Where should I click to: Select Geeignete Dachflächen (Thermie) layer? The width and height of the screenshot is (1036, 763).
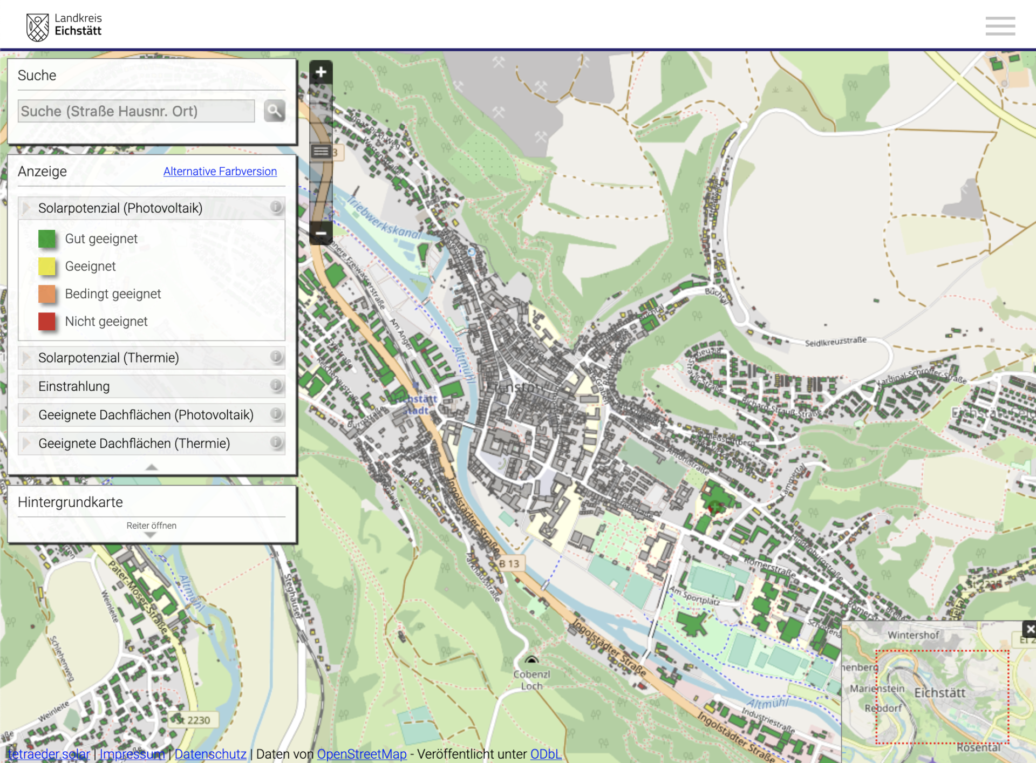(x=134, y=444)
